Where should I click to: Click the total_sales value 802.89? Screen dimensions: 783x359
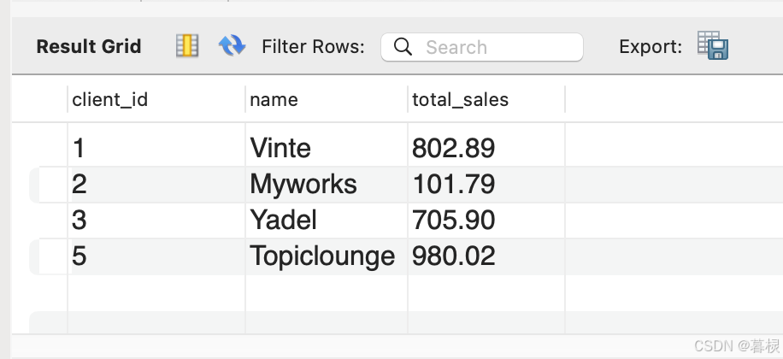(x=453, y=149)
